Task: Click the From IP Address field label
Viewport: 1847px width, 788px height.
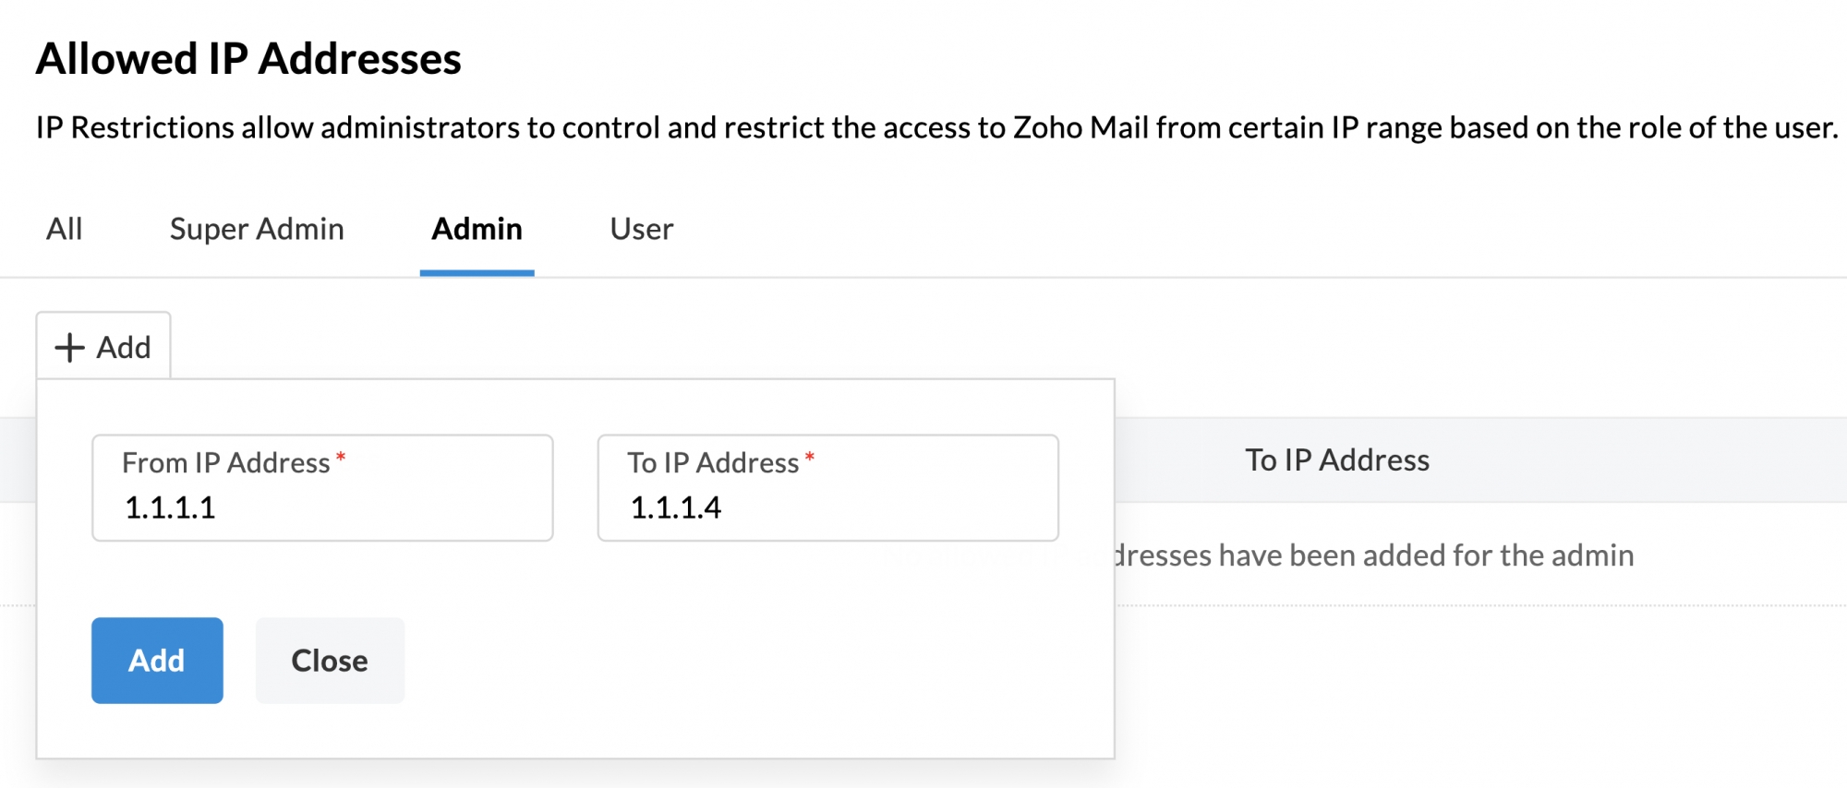Action: [x=225, y=462]
